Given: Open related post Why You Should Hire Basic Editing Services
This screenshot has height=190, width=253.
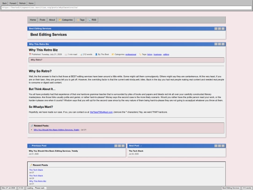Looking at the screenshot, I should coord(57,130).
